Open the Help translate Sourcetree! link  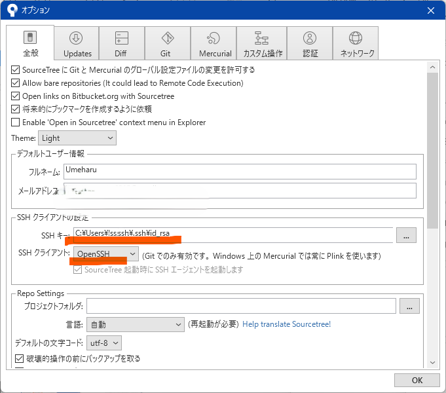(x=286, y=324)
